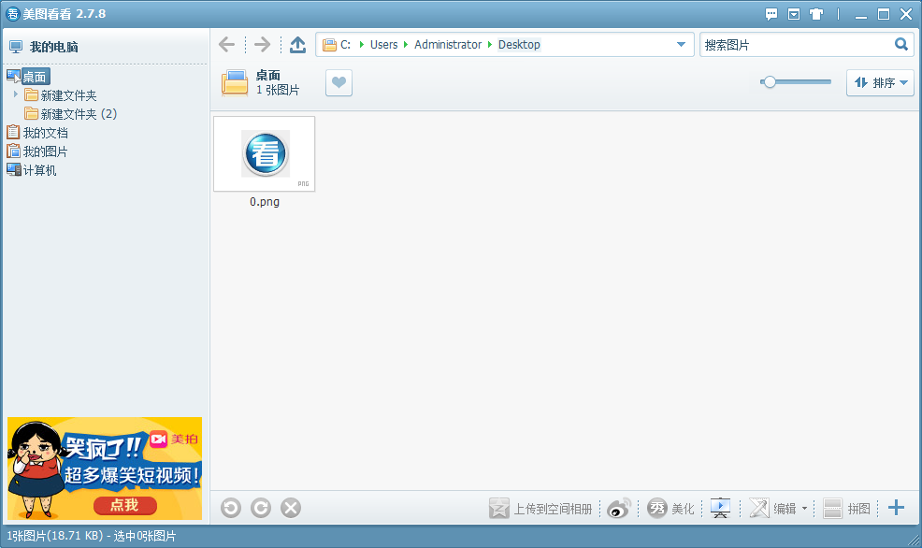Adjust the thumbnail size slider
Screen dimensions: 922x548
click(x=769, y=82)
